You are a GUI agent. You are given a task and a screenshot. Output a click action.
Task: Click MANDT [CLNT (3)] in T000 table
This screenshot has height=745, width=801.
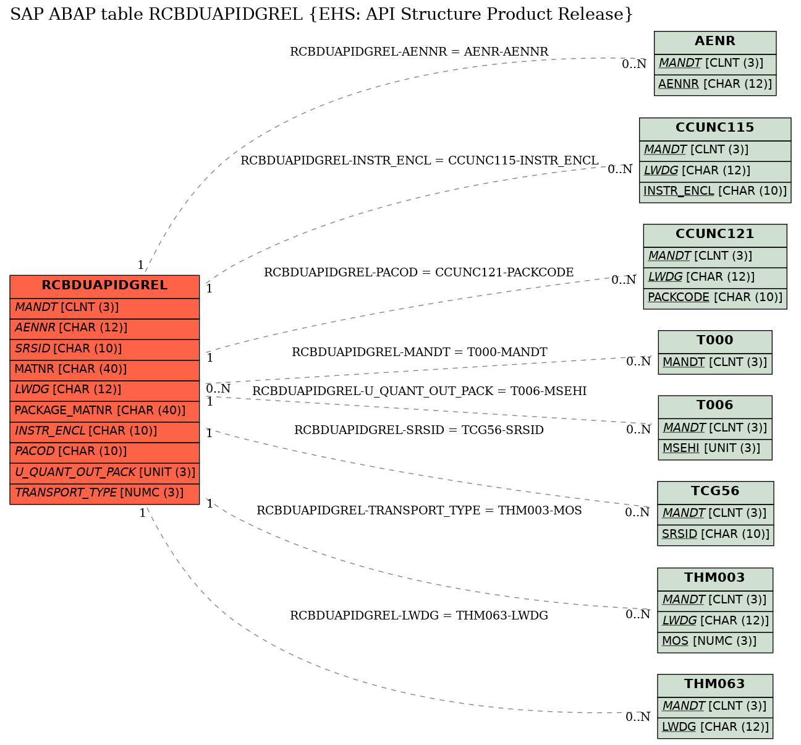715,363
